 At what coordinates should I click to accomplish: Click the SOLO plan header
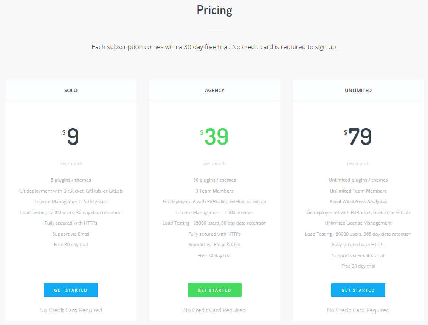pyautogui.click(x=71, y=90)
